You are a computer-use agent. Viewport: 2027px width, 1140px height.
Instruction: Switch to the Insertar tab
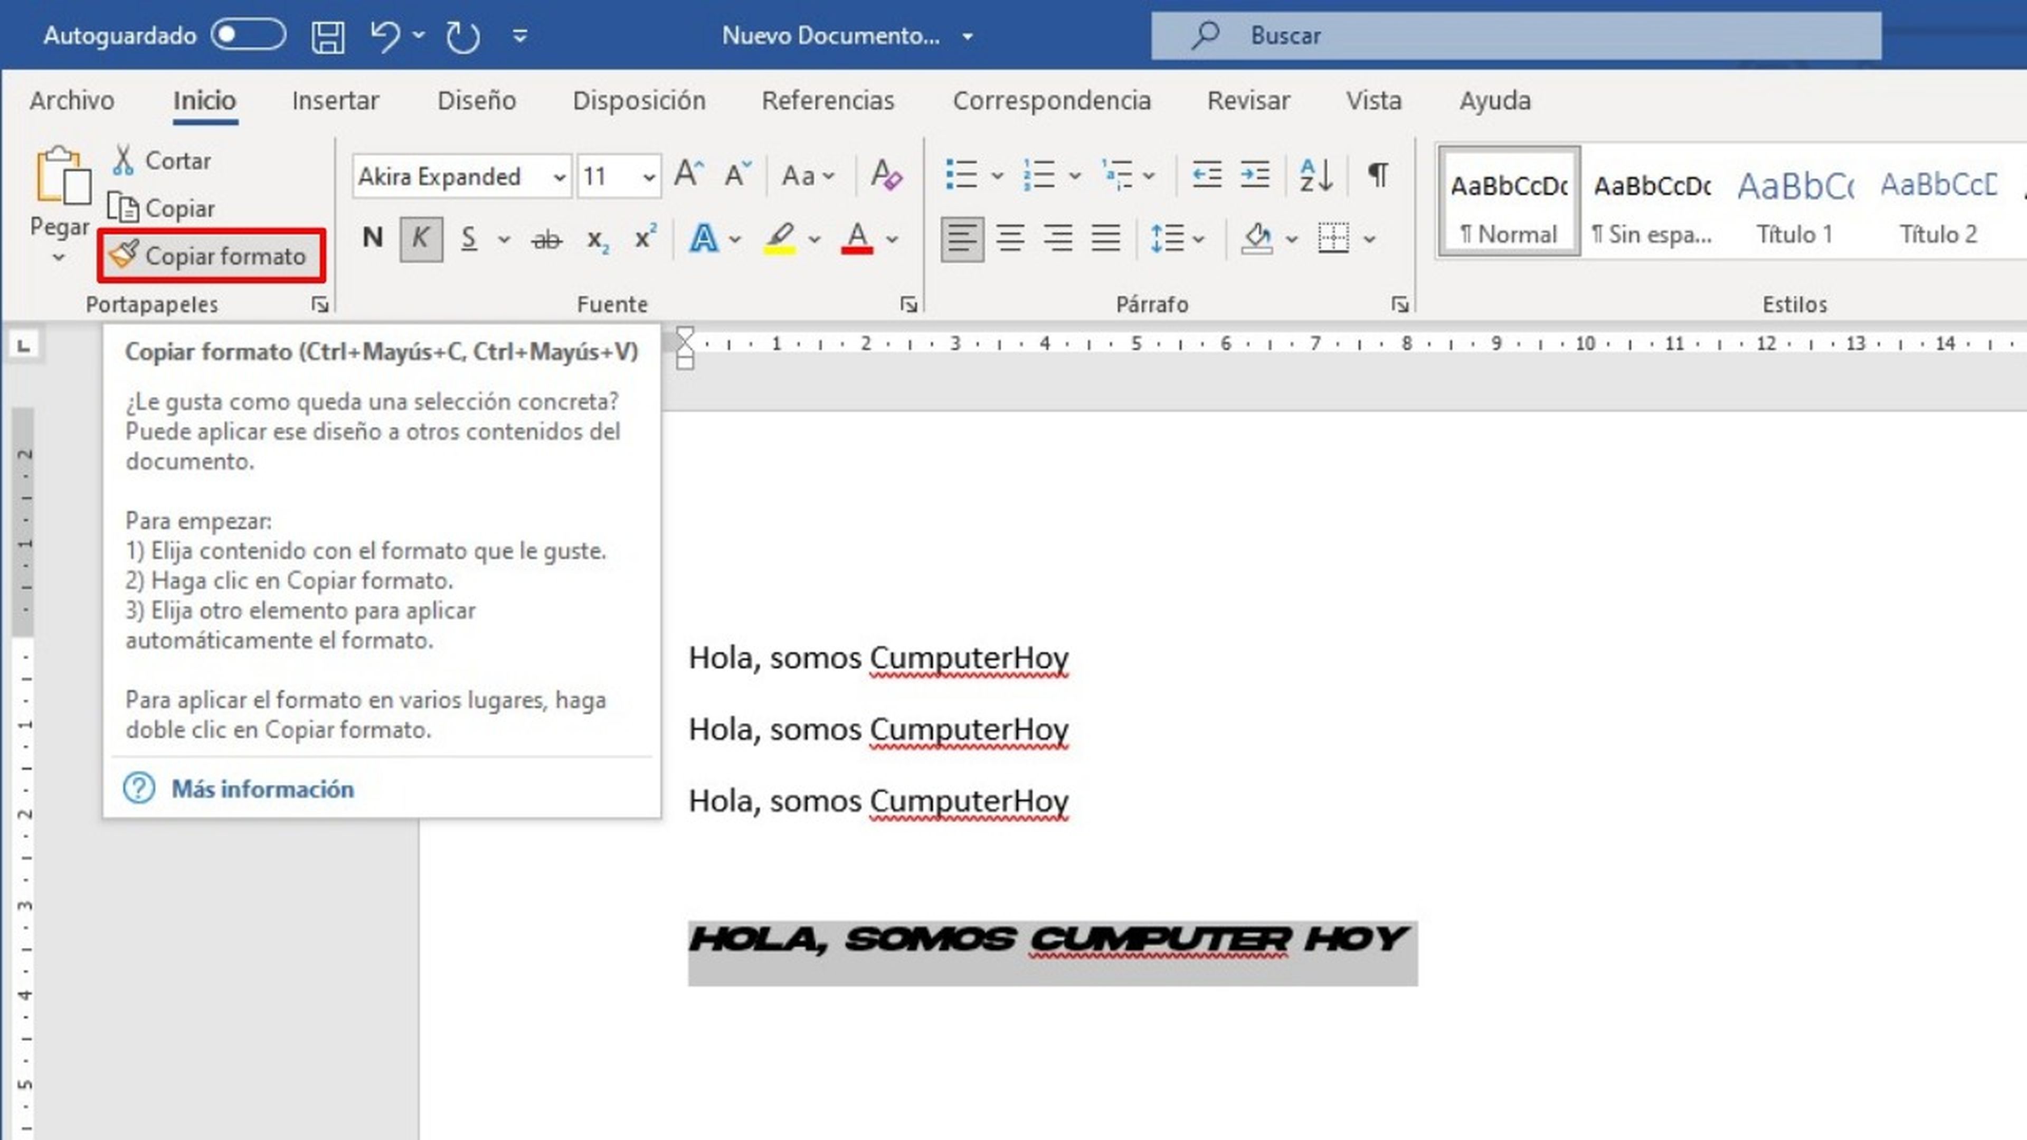point(335,101)
